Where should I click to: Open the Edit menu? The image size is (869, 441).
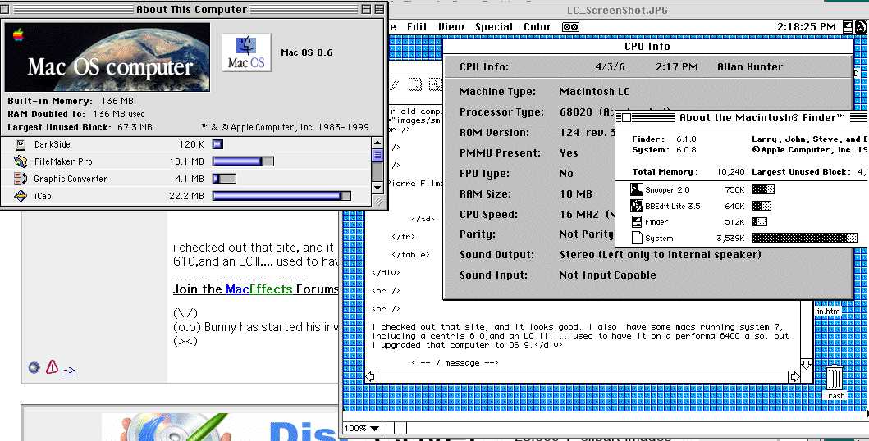coord(417,26)
